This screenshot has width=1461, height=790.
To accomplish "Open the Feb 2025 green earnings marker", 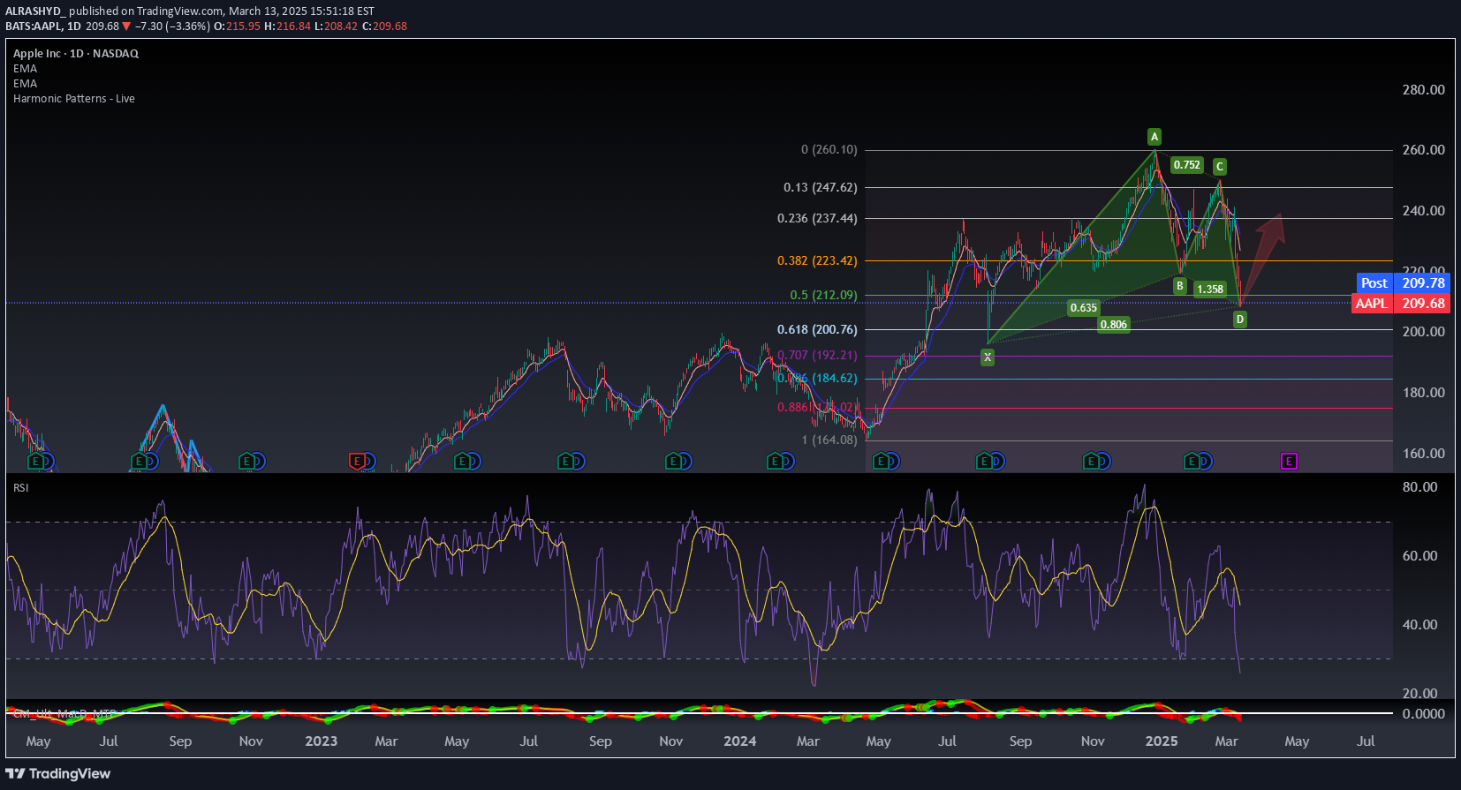I will [x=1192, y=461].
